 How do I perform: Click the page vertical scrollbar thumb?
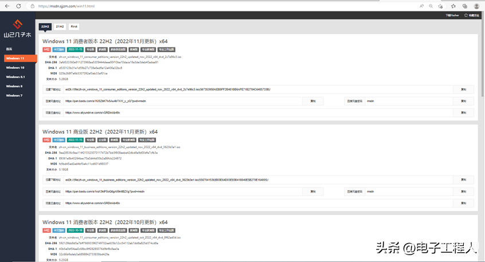click(x=482, y=55)
